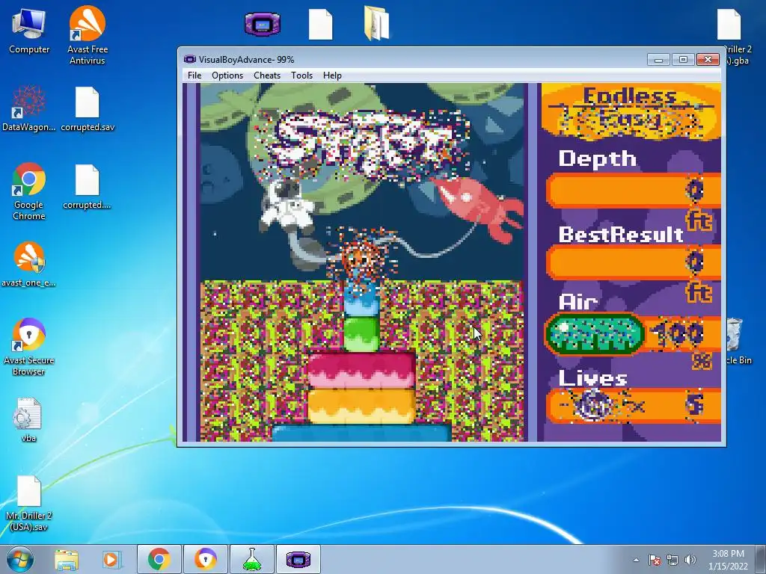Select the zipped folder desktop icon

coord(377,23)
